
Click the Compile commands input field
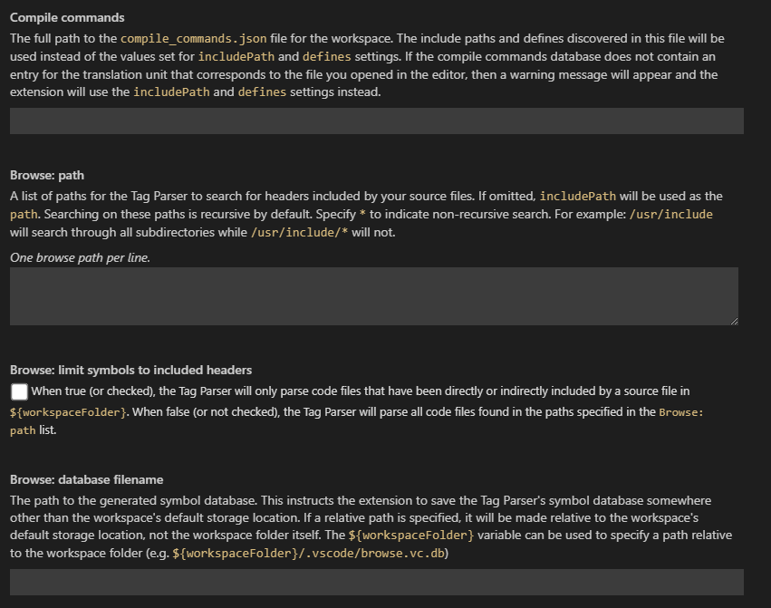pos(374,121)
